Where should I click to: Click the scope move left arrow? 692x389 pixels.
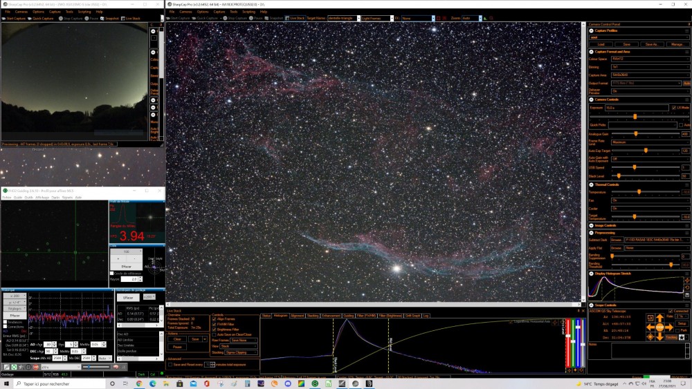tap(650, 328)
